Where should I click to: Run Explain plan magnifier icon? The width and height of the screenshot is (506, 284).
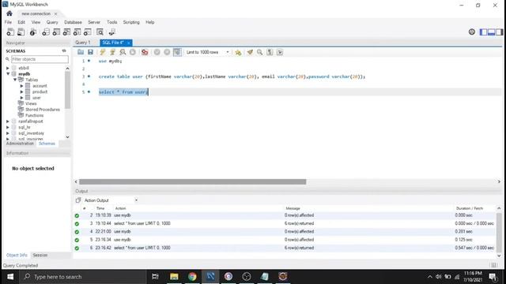click(x=123, y=52)
